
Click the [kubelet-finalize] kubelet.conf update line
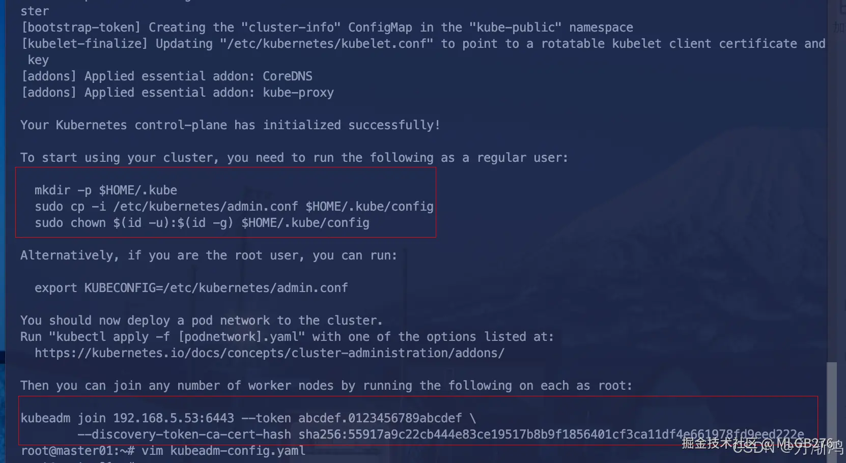[424, 44]
